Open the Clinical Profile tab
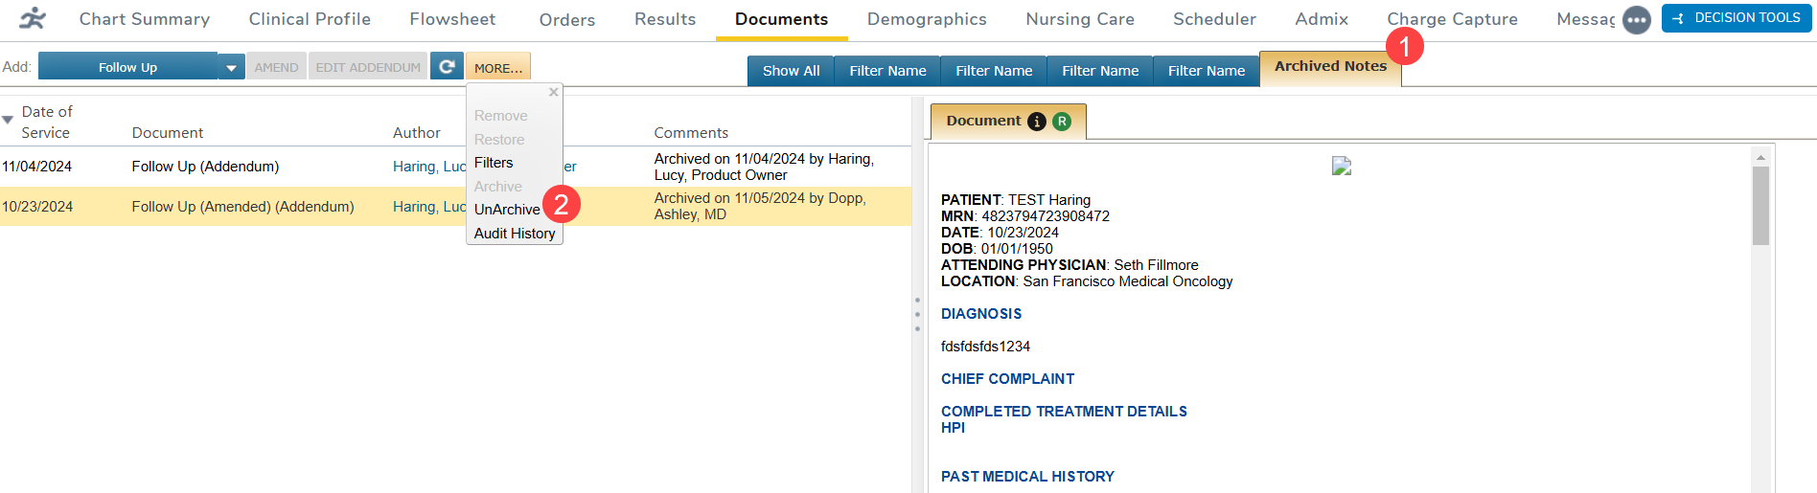1817x493 pixels. click(310, 19)
